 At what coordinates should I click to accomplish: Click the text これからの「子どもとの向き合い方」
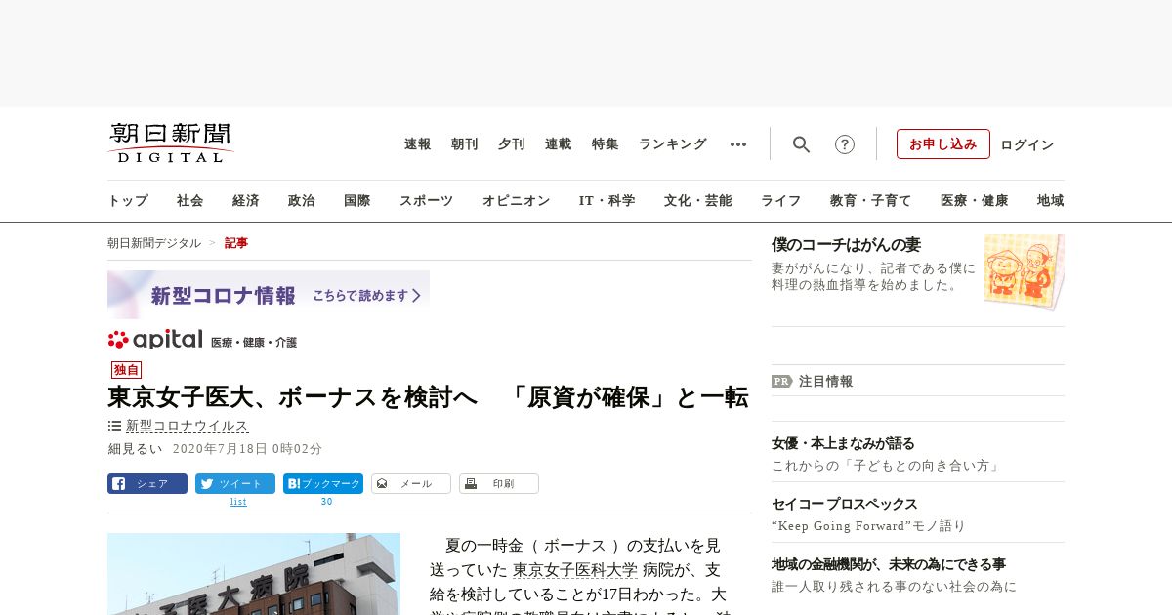(x=887, y=466)
